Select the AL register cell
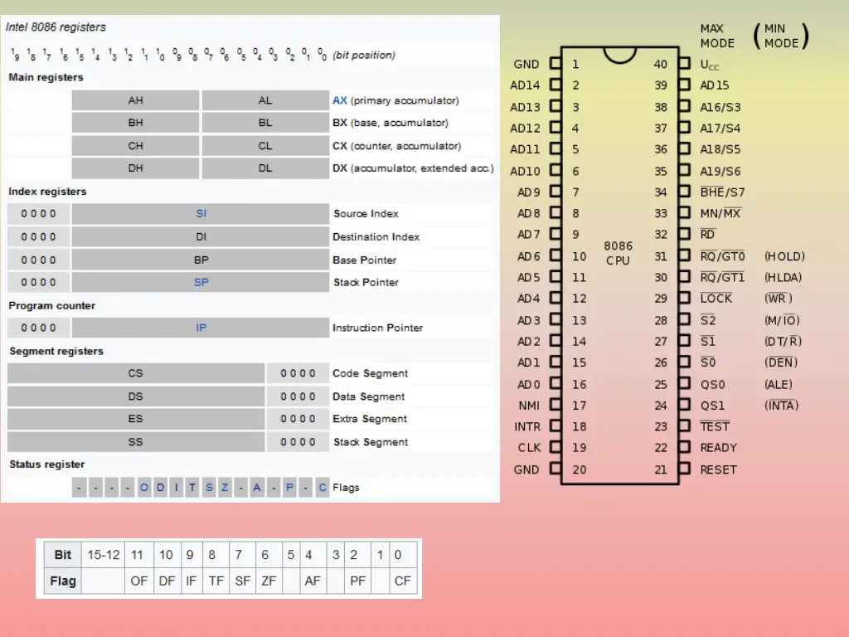849x637 pixels. pyautogui.click(x=265, y=100)
